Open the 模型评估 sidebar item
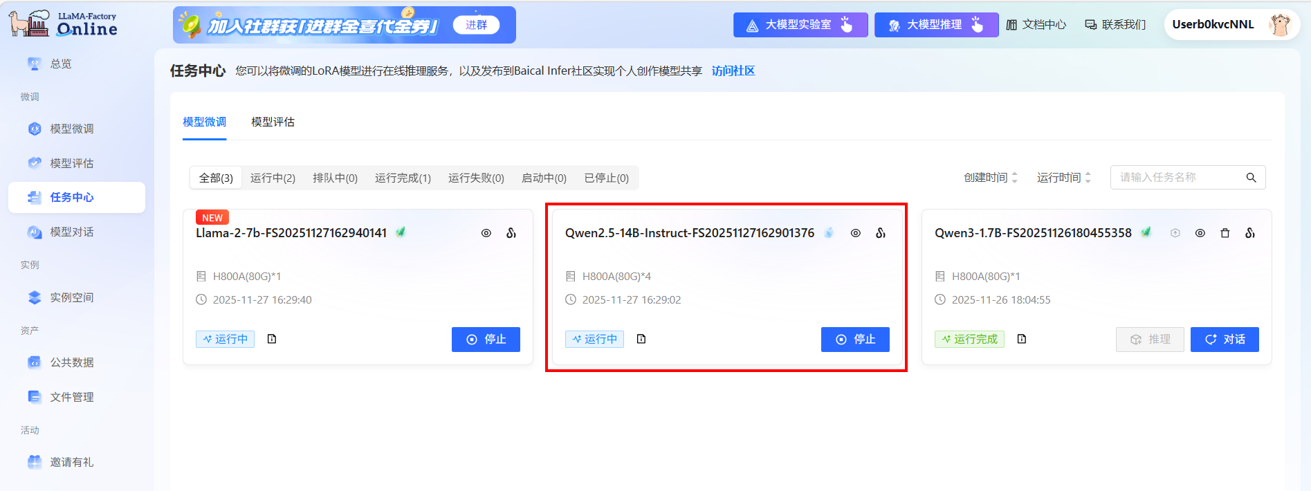 77,163
